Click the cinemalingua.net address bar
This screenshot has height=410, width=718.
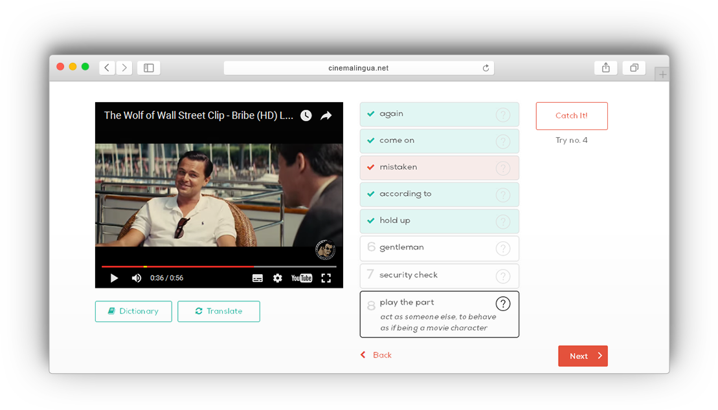coord(359,68)
